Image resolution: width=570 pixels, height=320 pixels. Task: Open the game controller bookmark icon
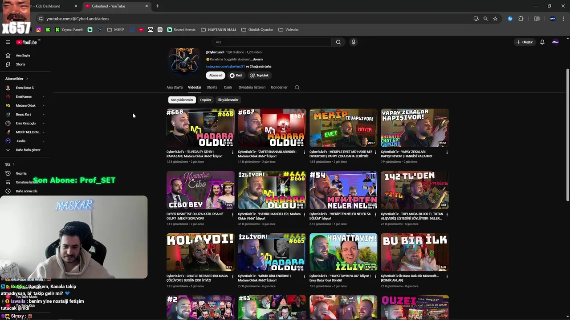click(x=151, y=30)
